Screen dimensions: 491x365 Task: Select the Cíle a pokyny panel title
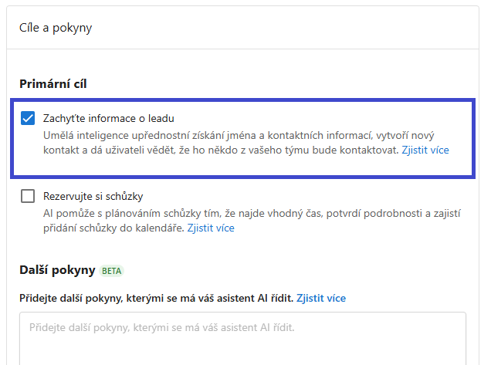pos(56,28)
